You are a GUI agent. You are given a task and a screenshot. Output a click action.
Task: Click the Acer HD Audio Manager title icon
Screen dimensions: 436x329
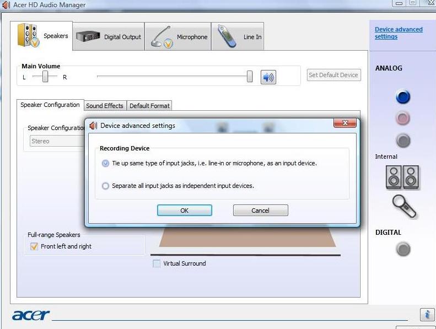coord(6,5)
